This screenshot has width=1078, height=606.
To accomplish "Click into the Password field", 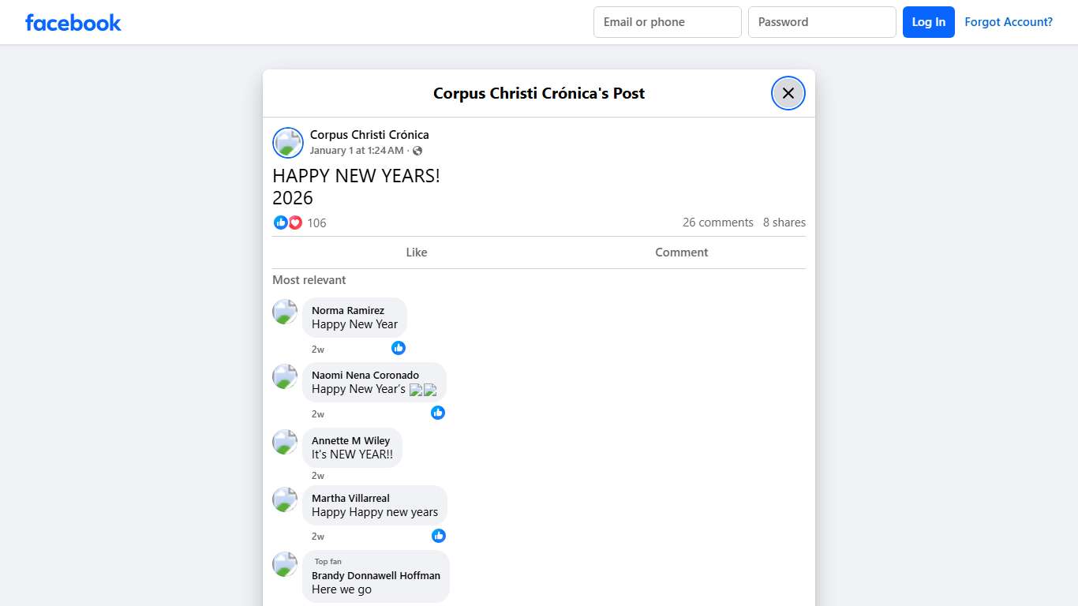I will tap(822, 22).
